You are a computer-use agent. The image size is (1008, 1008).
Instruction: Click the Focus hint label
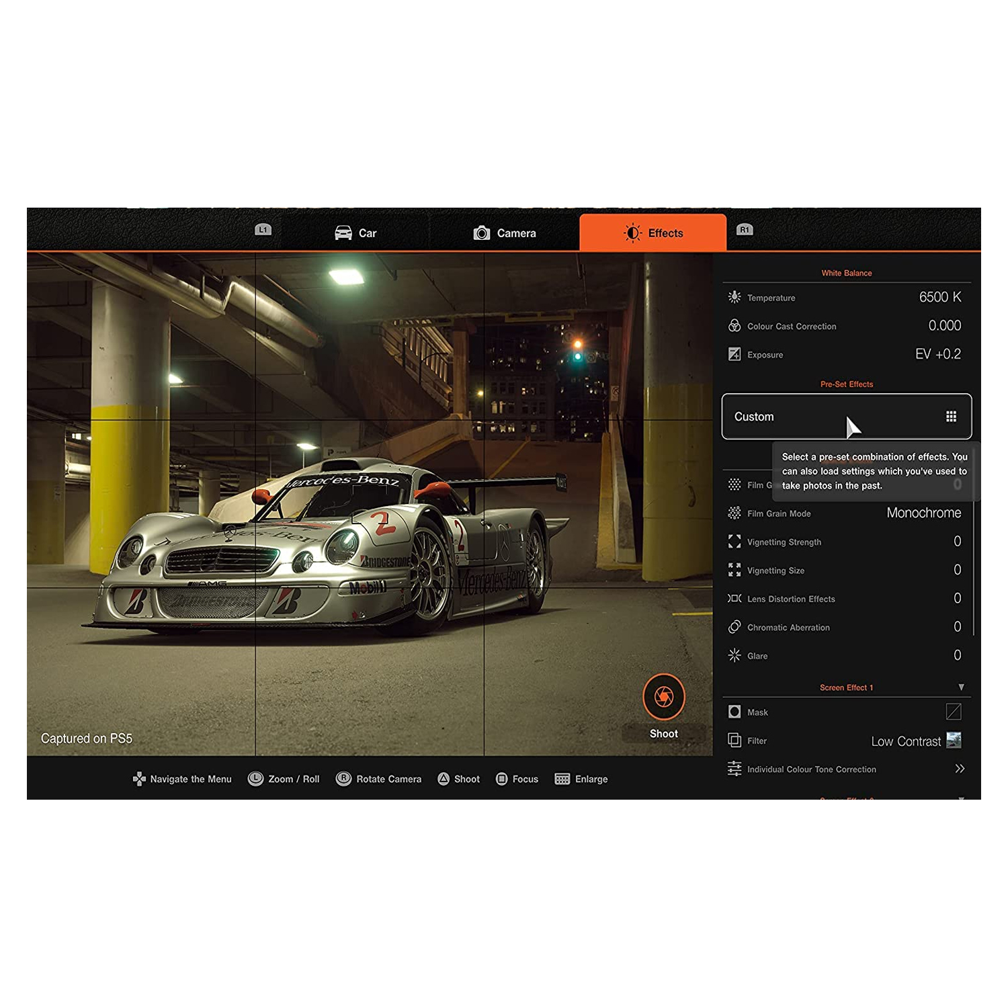coord(526,779)
